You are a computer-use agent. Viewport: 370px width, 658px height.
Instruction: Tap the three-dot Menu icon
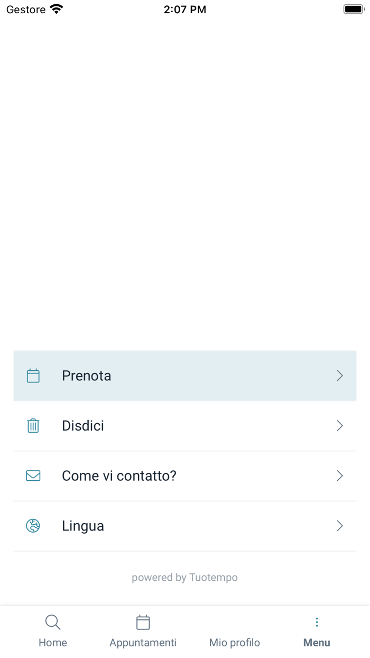pyautogui.click(x=317, y=623)
